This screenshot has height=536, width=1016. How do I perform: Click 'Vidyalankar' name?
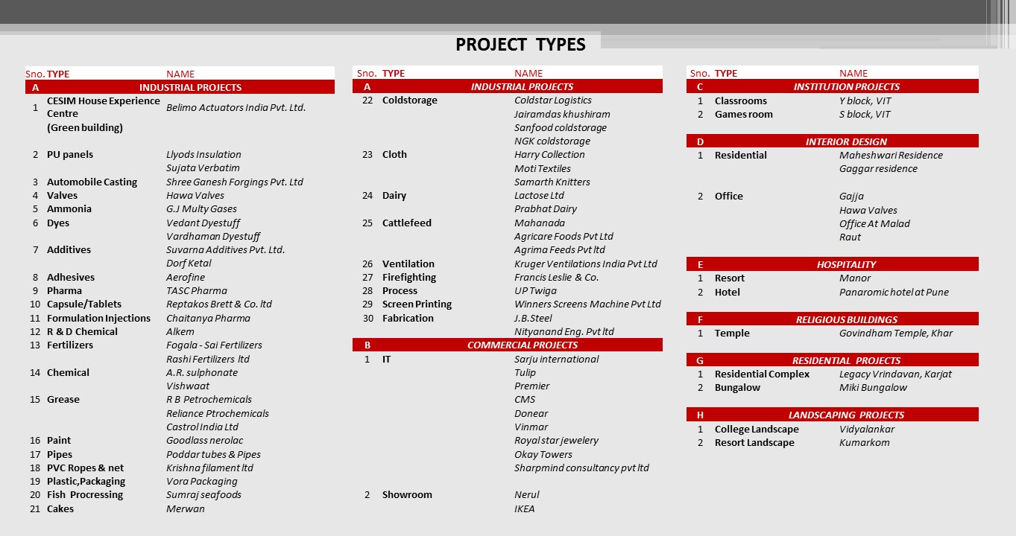[867, 430]
